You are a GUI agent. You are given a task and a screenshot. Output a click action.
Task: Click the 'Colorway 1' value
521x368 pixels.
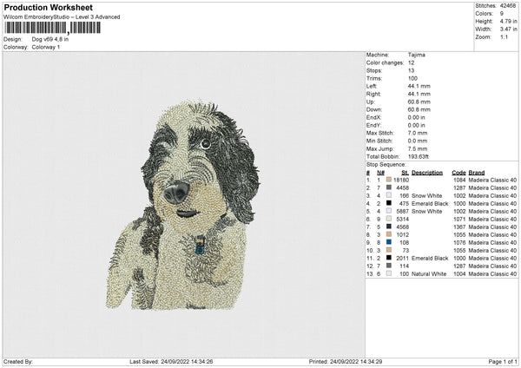click(x=46, y=47)
